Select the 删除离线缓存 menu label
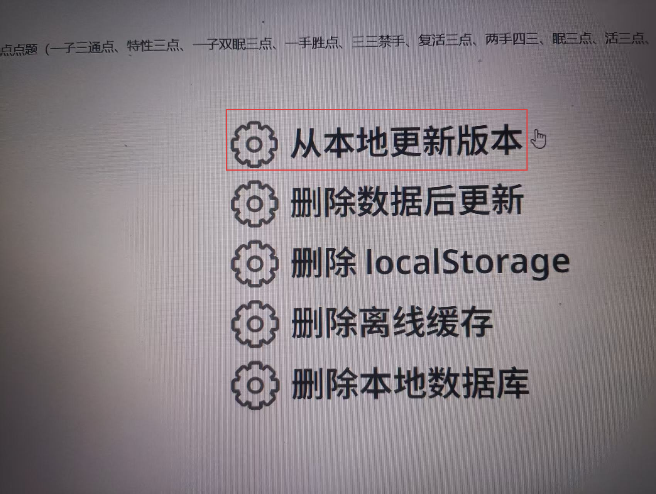656x494 pixels. click(392, 322)
